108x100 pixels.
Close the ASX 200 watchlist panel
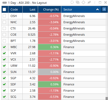pyautogui.click(x=106, y=2)
